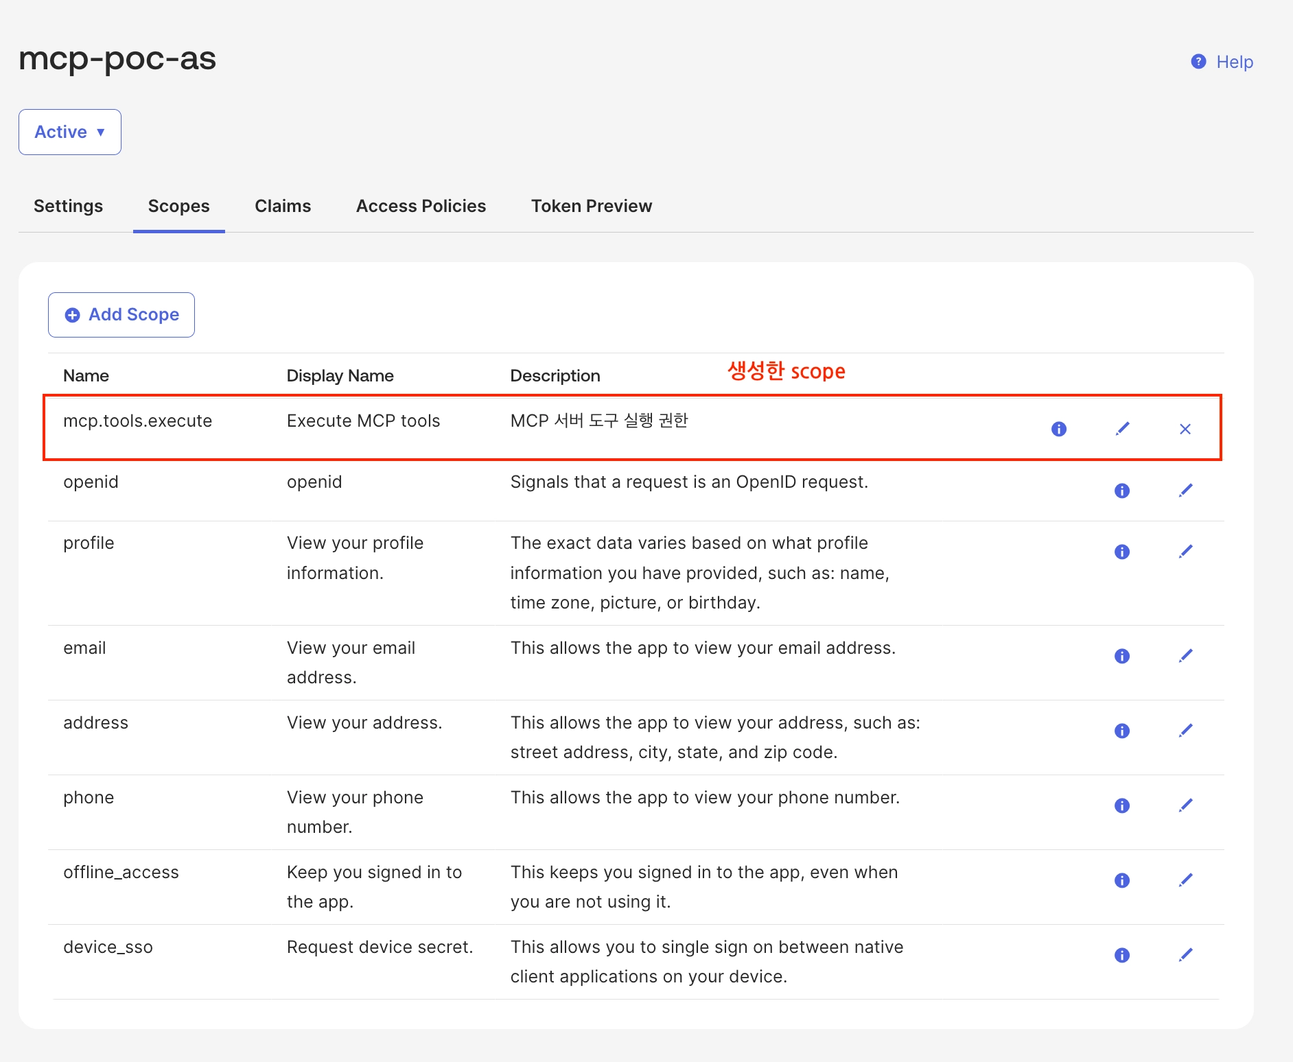Show info for the email scope

click(1122, 656)
